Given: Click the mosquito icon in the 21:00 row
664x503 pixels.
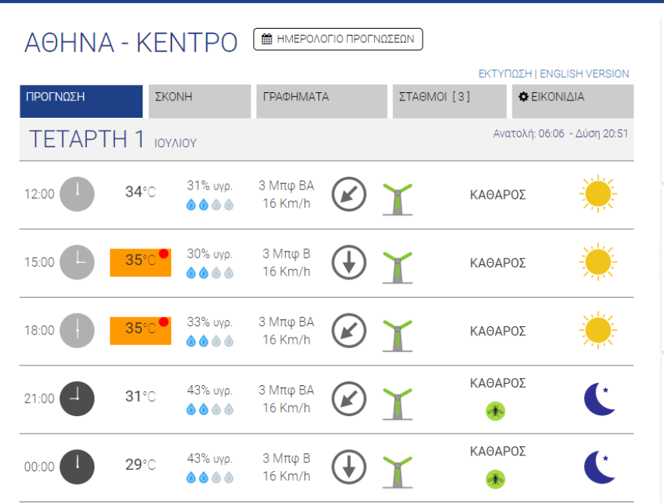Looking at the screenshot, I should pos(495,411).
